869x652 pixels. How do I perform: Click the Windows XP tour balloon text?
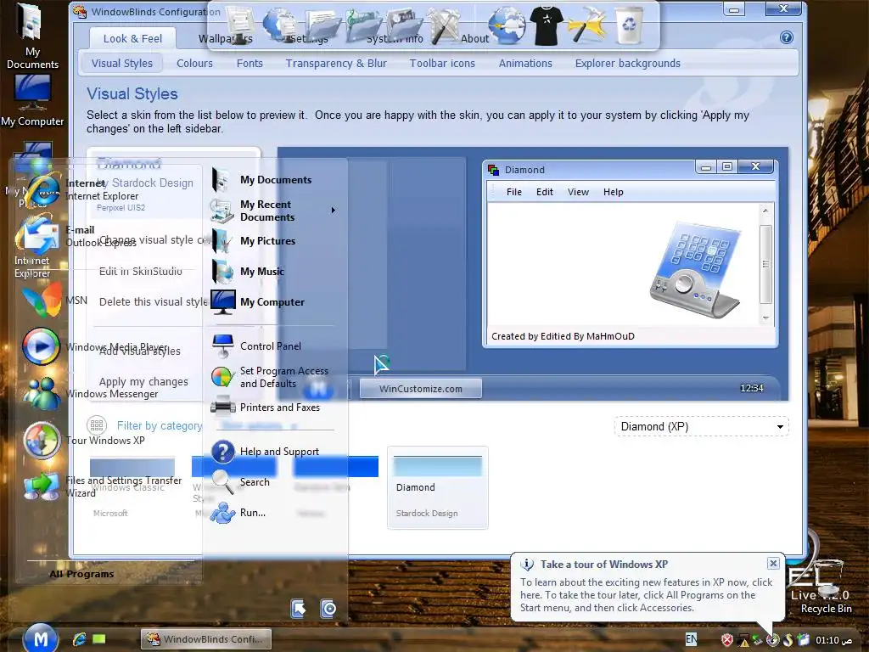coord(646,595)
